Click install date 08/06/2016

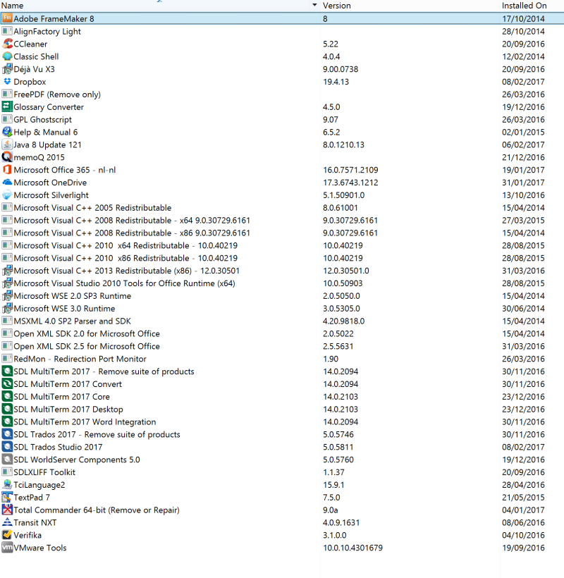pos(523,523)
